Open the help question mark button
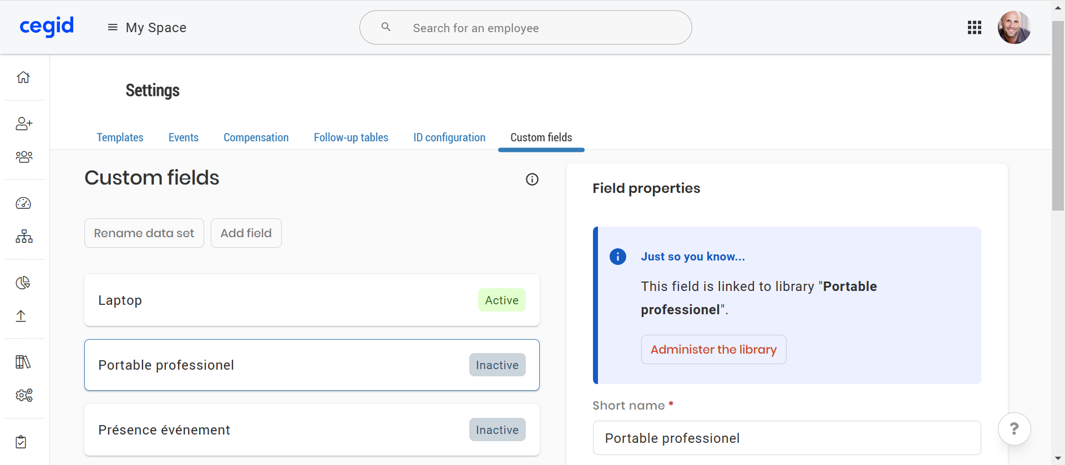Viewport: 1065px width, 465px height. 1014,429
